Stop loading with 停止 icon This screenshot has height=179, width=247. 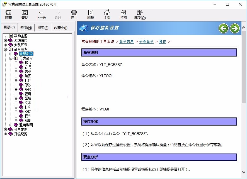click(74, 14)
